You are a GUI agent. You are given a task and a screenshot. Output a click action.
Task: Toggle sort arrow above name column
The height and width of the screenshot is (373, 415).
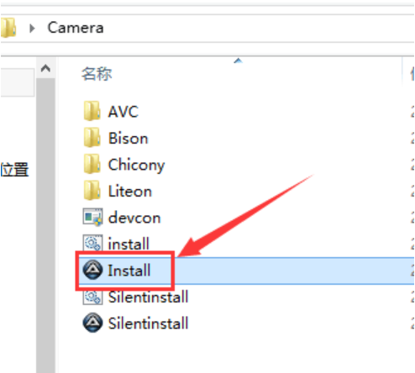pyautogui.click(x=238, y=60)
